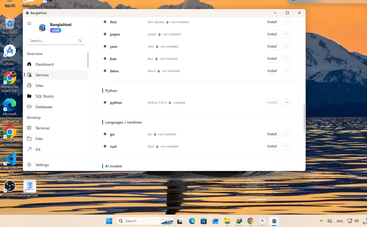Install rust with its Install button
The image size is (367, 227).
click(x=272, y=146)
